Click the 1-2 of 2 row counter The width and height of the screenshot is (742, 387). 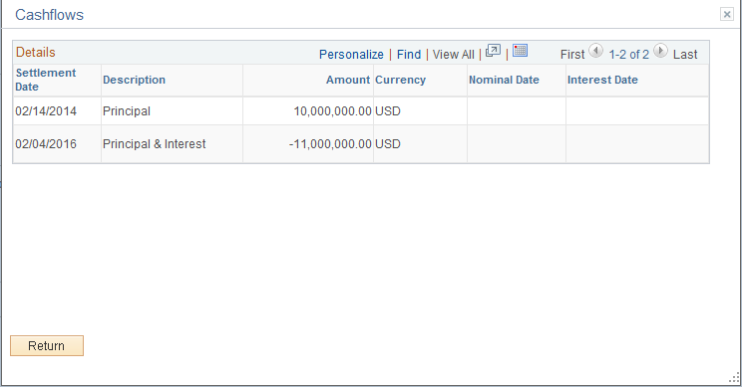click(629, 55)
